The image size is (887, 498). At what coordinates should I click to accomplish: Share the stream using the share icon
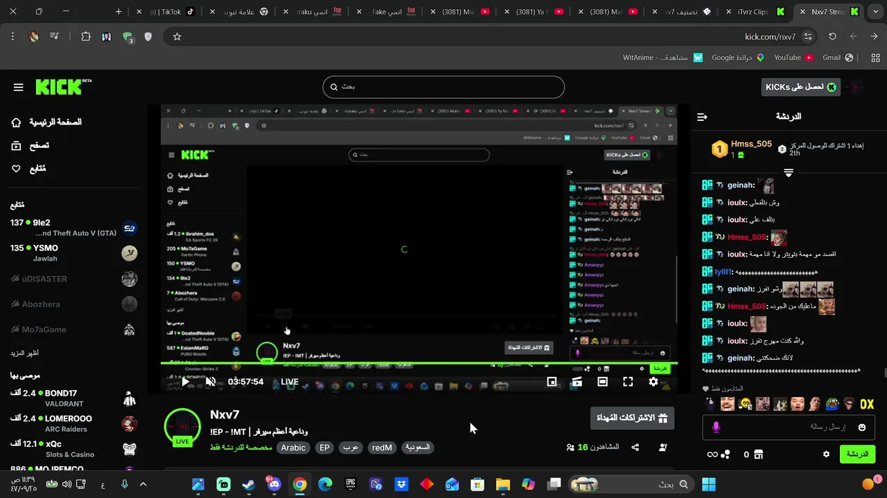(x=635, y=448)
